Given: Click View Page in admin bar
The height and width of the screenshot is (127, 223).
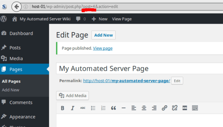Looking at the screenshot, I should pos(122,19).
